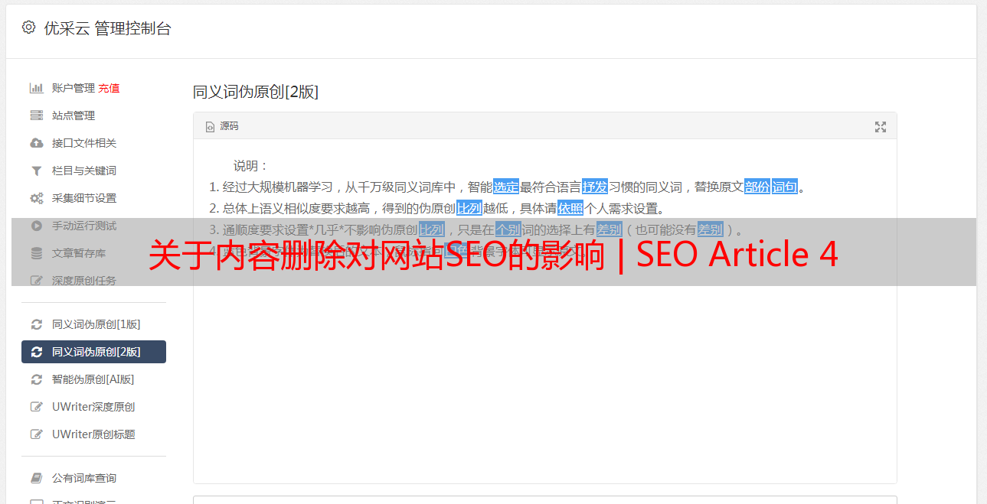
Task: Click highlighted synonym 选定 in text
Action: (506, 187)
